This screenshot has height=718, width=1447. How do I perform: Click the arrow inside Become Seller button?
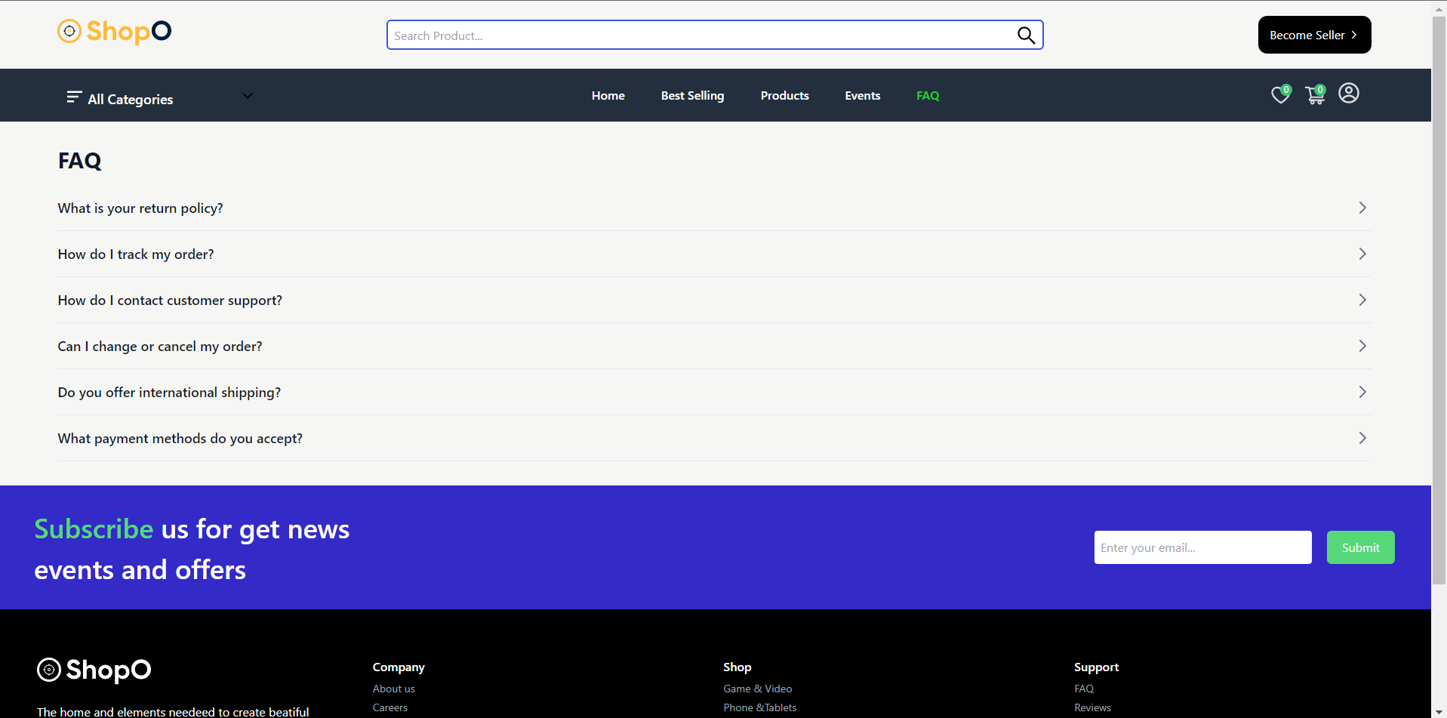[x=1356, y=35]
